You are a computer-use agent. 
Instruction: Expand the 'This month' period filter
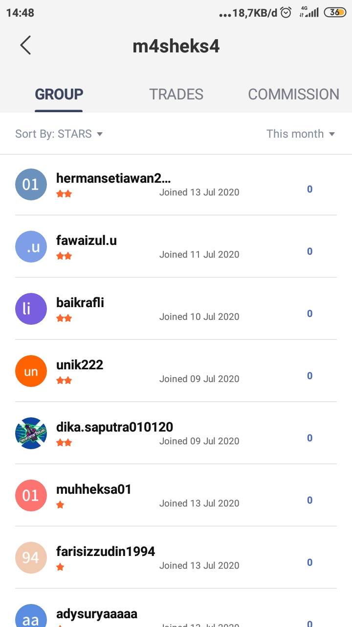click(300, 134)
